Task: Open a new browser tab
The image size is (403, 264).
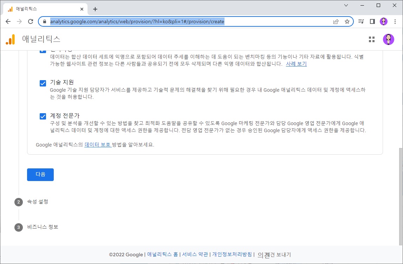Action: pos(95,9)
